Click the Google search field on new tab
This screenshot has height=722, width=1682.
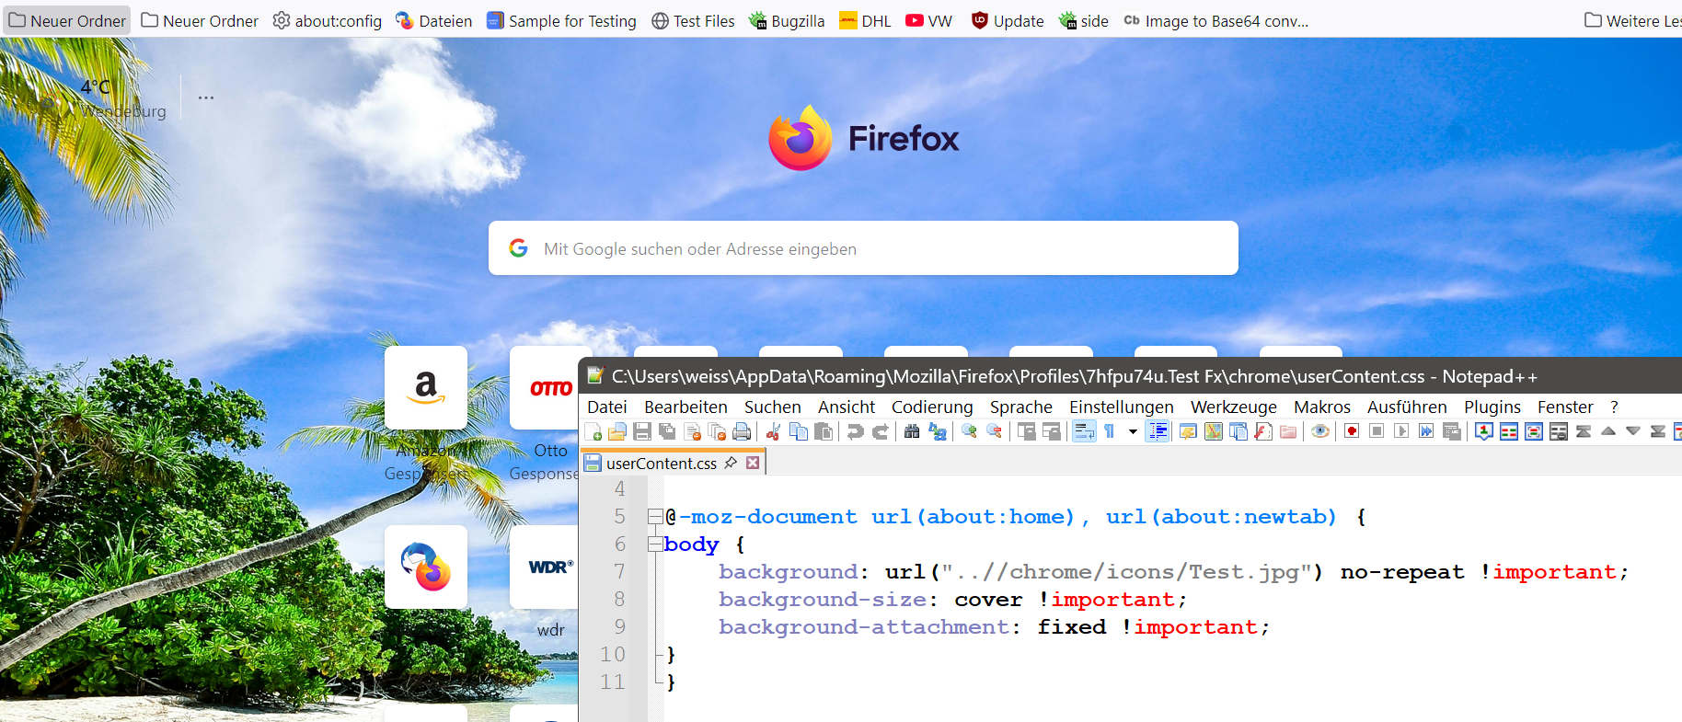click(863, 247)
